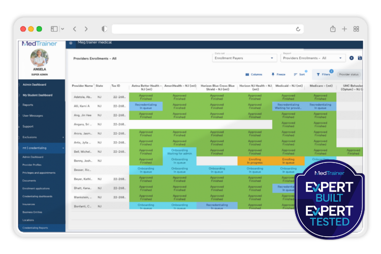Expand the Exclusions sidebar submenu
This screenshot has width=381, height=254.
coord(63,137)
